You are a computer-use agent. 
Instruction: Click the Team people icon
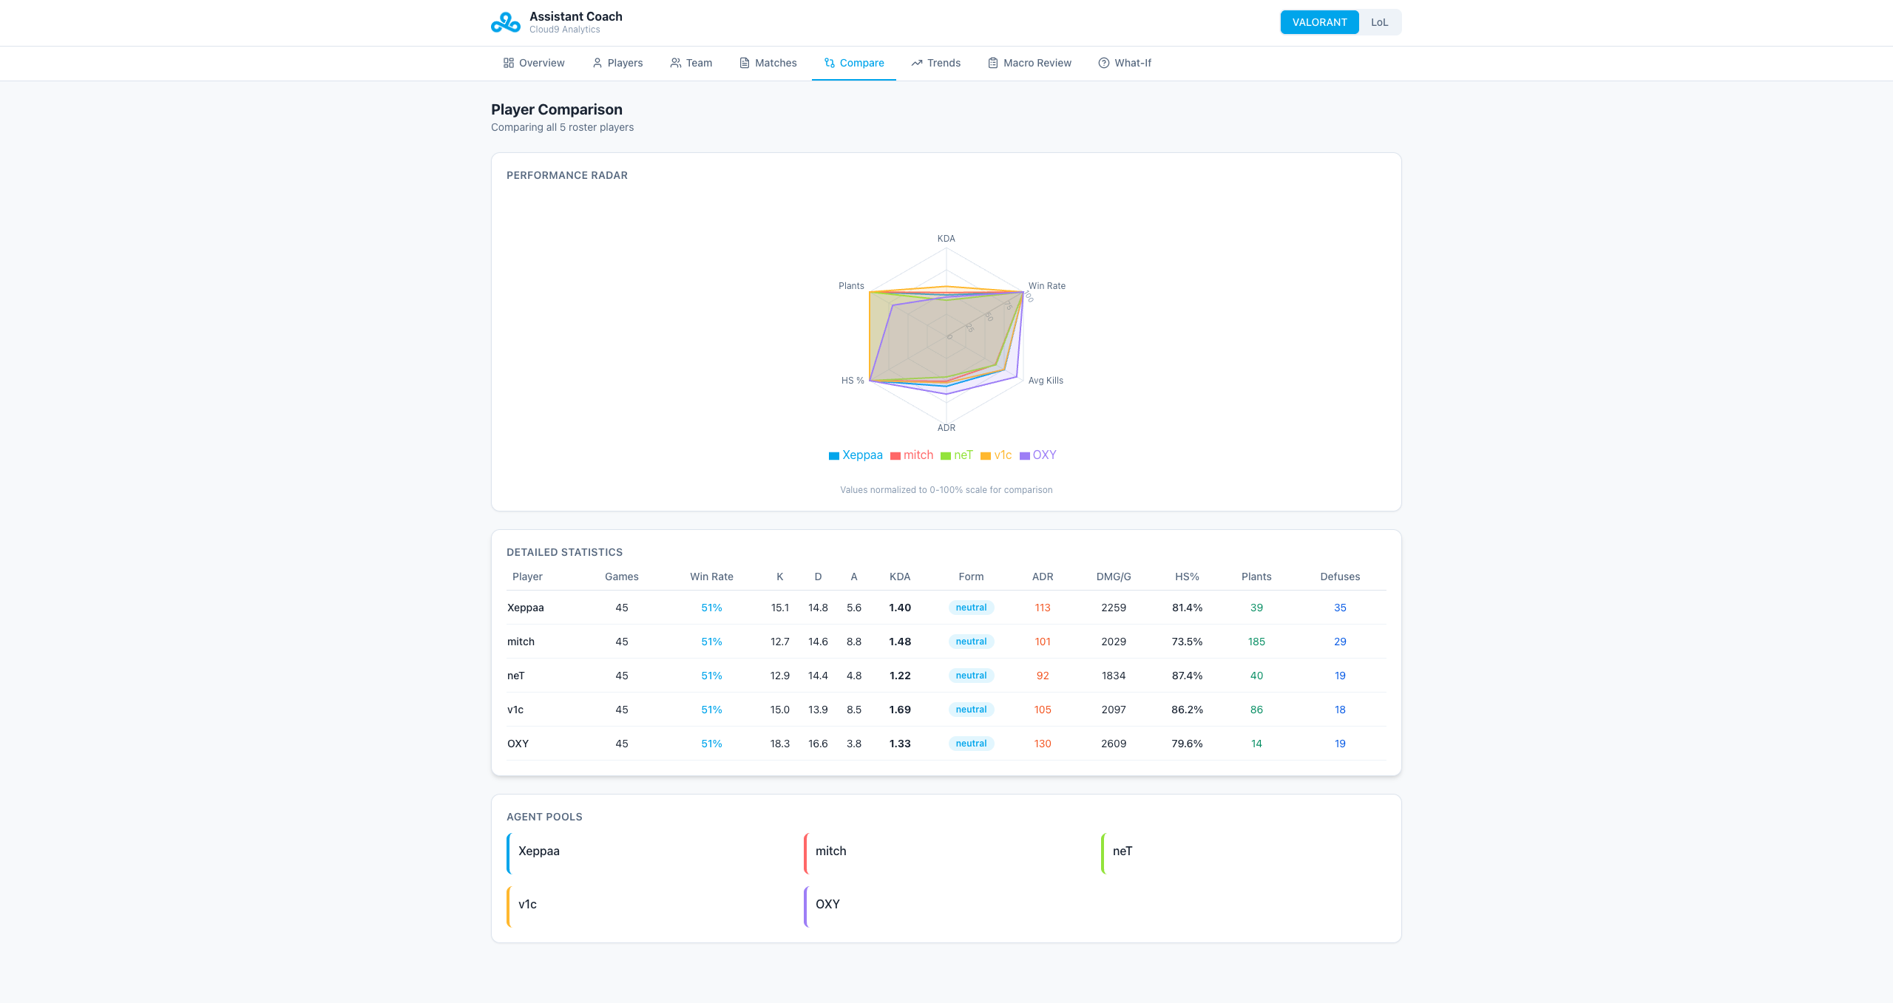coord(675,63)
